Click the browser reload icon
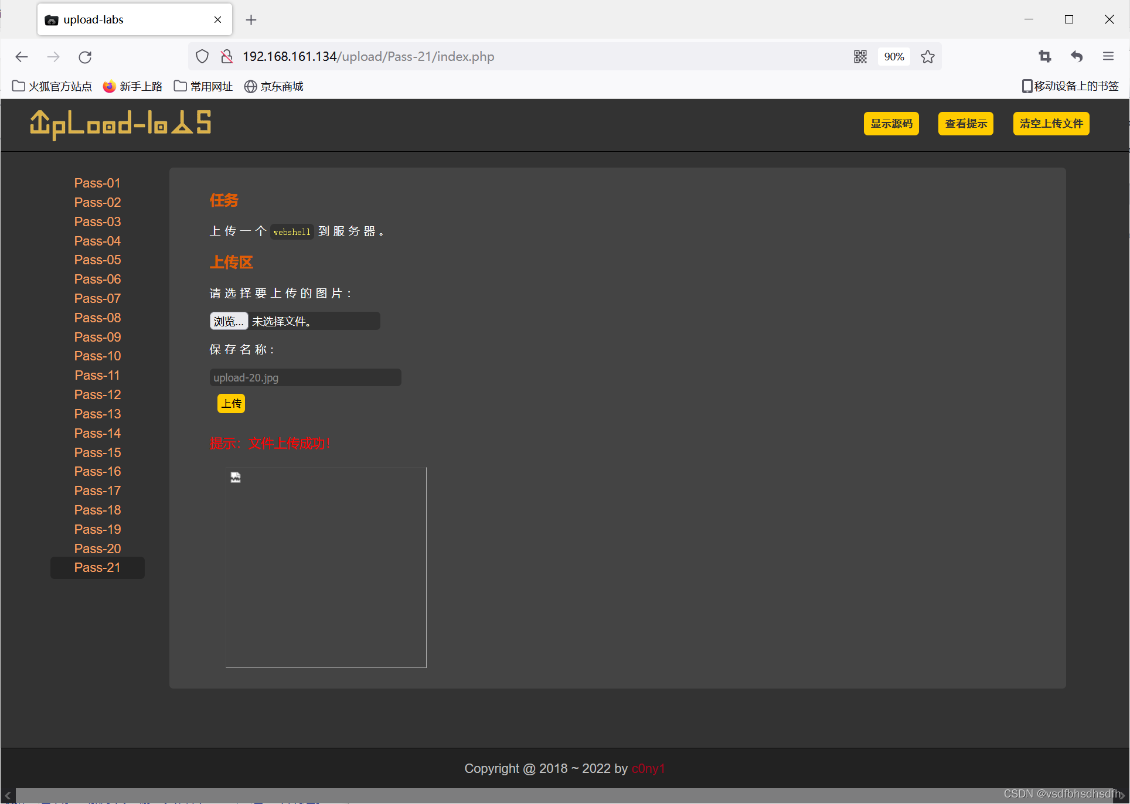The height and width of the screenshot is (804, 1130). pyautogui.click(x=85, y=57)
